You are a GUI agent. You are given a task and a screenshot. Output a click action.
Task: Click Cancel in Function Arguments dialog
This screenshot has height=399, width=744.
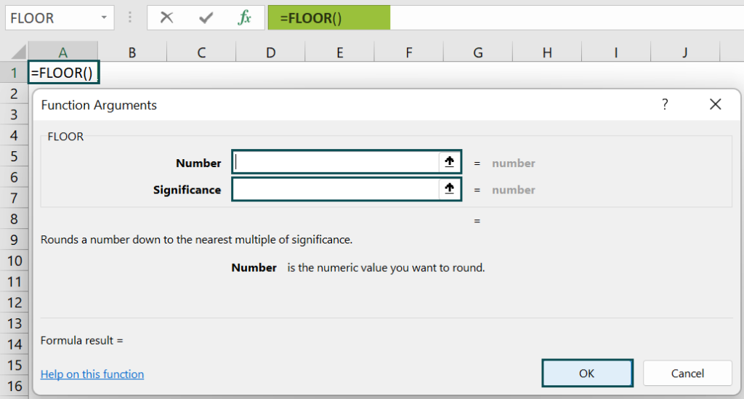687,373
